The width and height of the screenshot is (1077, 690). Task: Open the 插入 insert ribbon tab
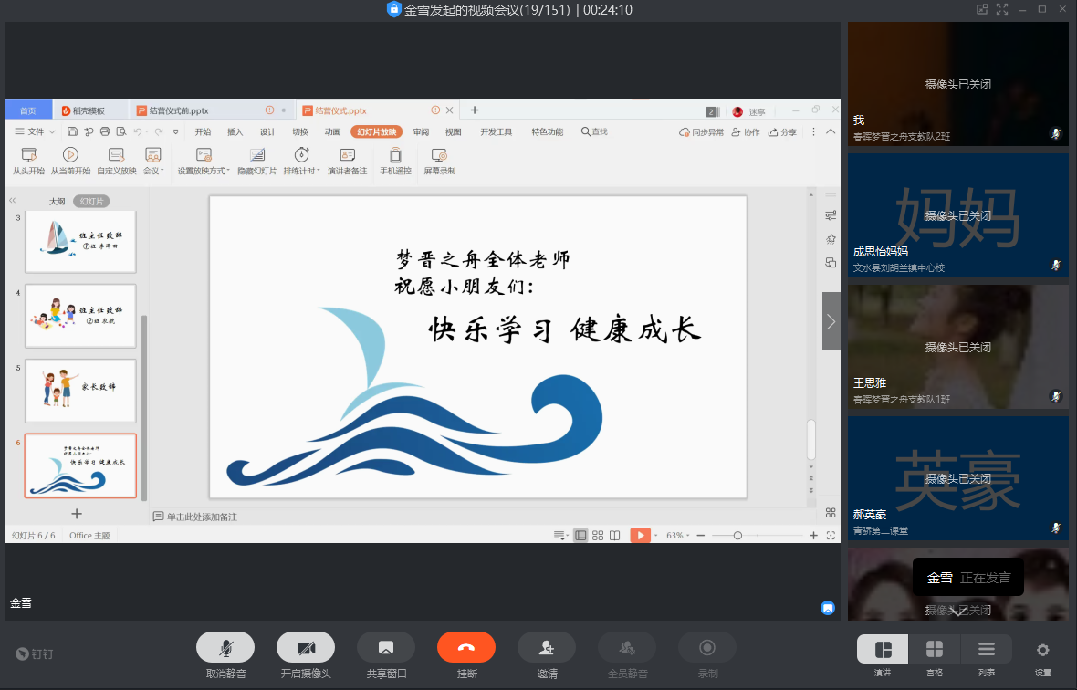pos(235,131)
